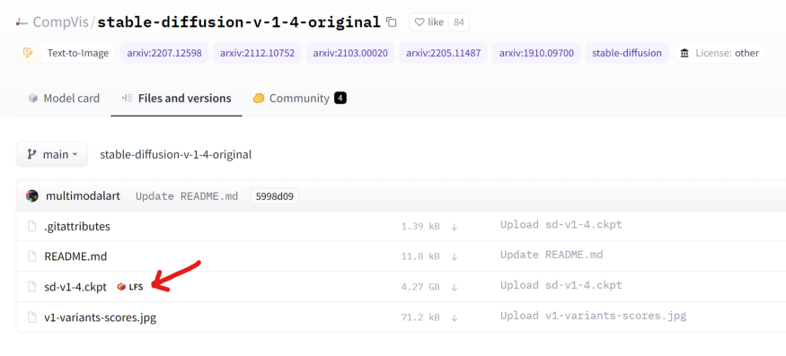
Task: Select the stable-diffusion tag
Action: tap(627, 53)
